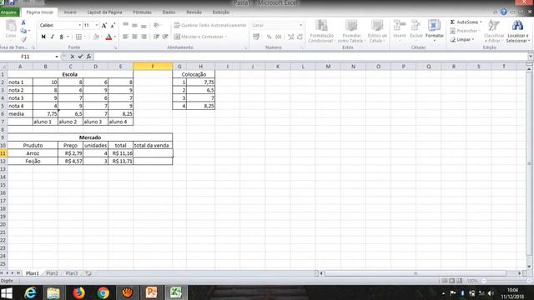Open Firefox from the taskbar
Viewport: 534px width, 300px height.
coord(79,292)
